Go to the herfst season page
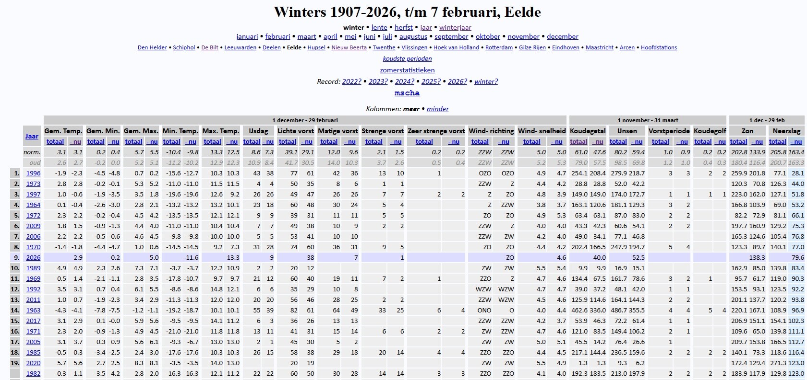The height and width of the screenshot is (380, 807). point(404,27)
